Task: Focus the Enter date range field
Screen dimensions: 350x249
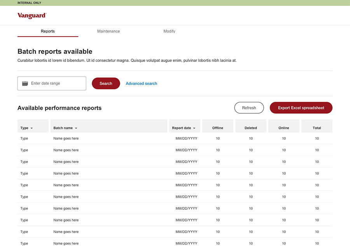Action: tap(52, 83)
